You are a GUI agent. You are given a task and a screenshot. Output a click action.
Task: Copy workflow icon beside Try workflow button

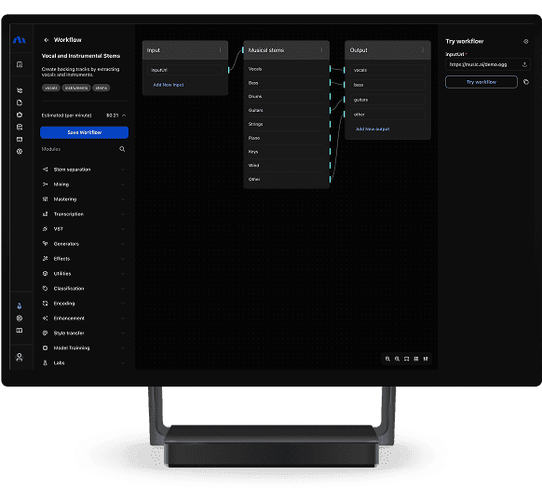click(x=526, y=82)
